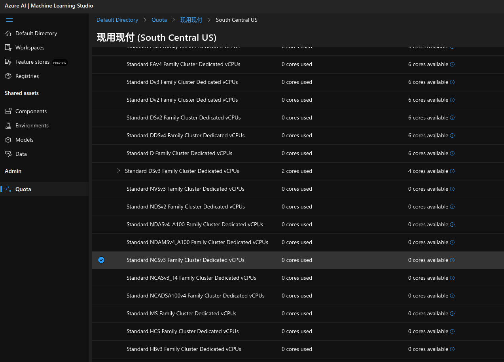
Task: Select Standard HBv3 Family Cluster Dedicated vCPUs row
Action: coord(298,349)
